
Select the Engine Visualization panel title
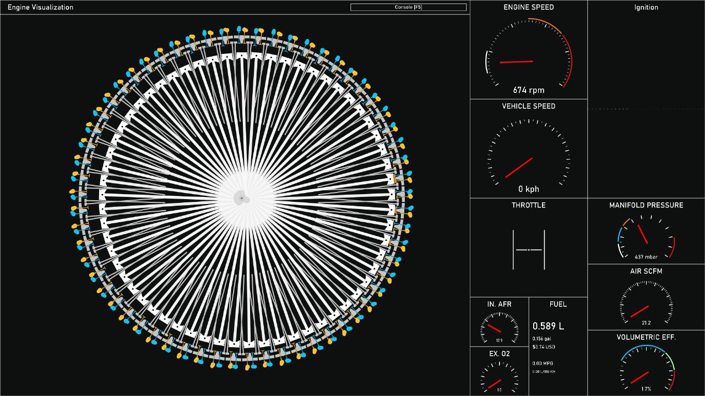click(40, 7)
